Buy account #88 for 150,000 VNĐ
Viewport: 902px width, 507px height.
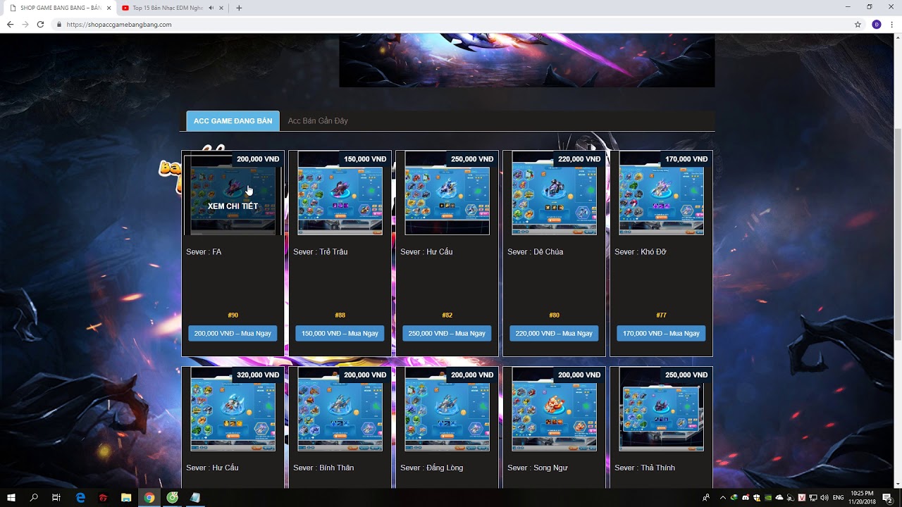coord(340,333)
